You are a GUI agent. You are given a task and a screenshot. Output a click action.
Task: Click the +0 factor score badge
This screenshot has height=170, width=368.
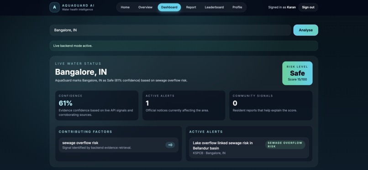point(170,145)
